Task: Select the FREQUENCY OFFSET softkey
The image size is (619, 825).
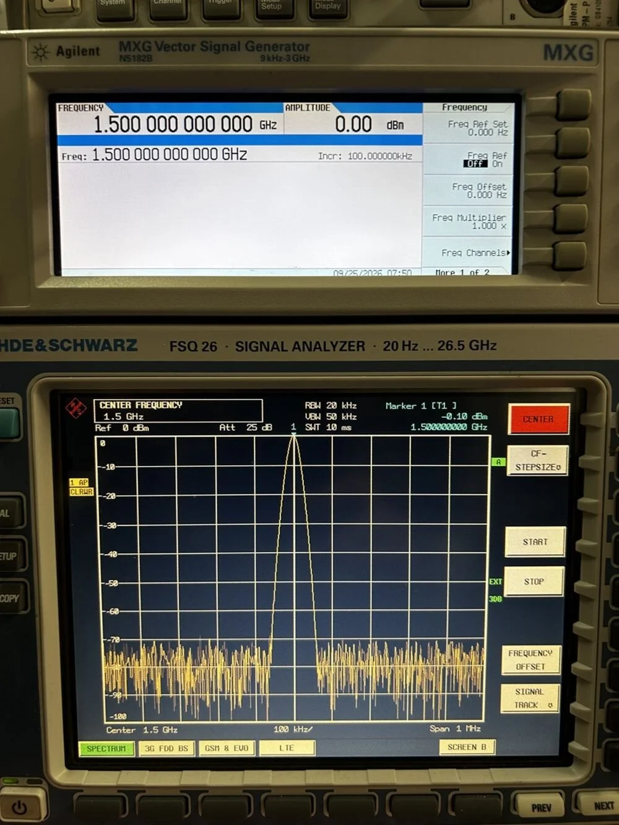Action: pyautogui.click(x=530, y=660)
